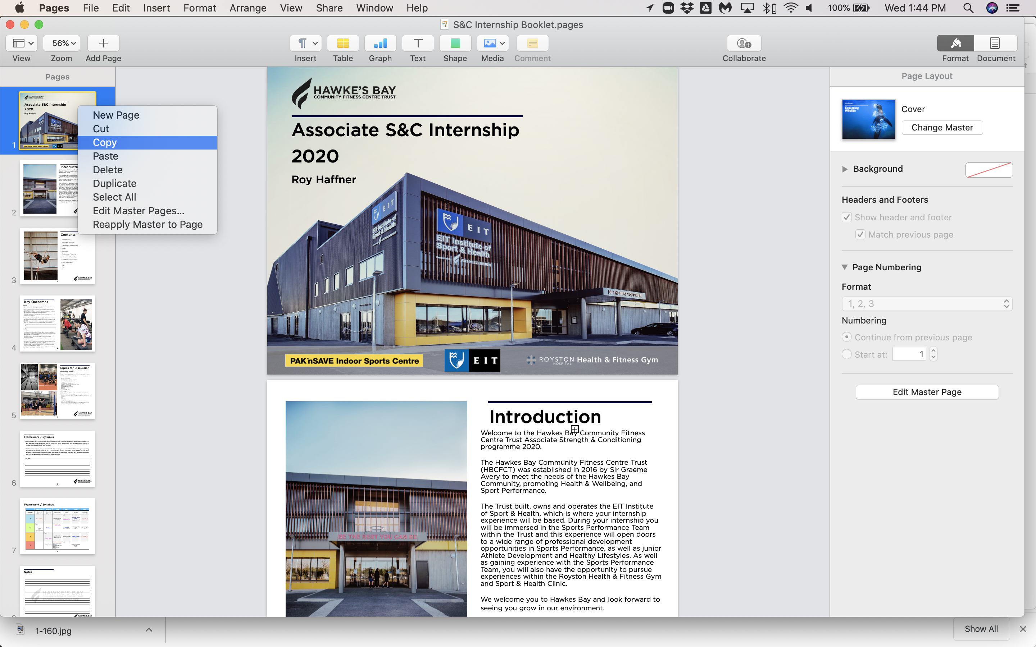
Task: Click the Add Page plus icon
Action: tap(103, 43)
